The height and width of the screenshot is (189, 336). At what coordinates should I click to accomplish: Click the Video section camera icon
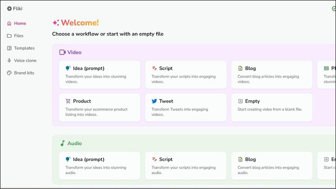click(63, 52)
